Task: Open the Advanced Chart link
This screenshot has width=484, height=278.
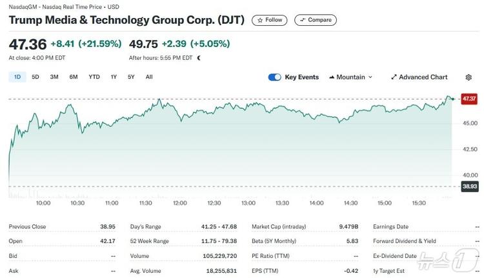Action: 423,77
